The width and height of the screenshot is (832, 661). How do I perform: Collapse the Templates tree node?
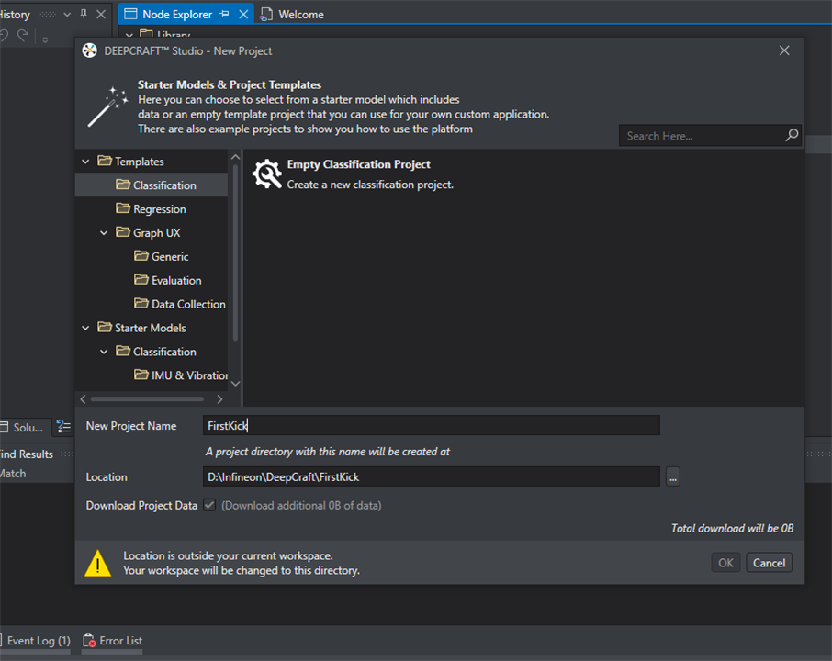[85, 162]
